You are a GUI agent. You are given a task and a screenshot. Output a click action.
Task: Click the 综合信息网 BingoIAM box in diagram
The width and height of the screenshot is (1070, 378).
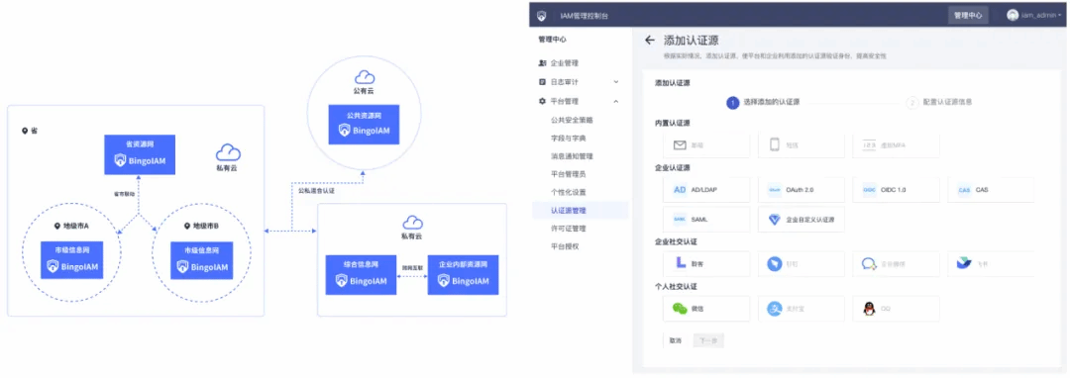361,274
